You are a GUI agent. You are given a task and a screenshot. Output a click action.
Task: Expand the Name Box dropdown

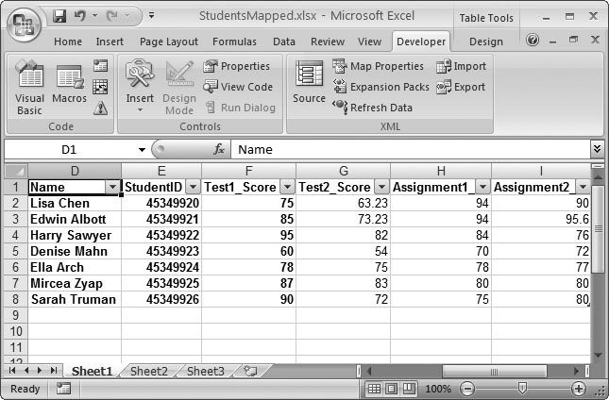[x=142, y=149]
